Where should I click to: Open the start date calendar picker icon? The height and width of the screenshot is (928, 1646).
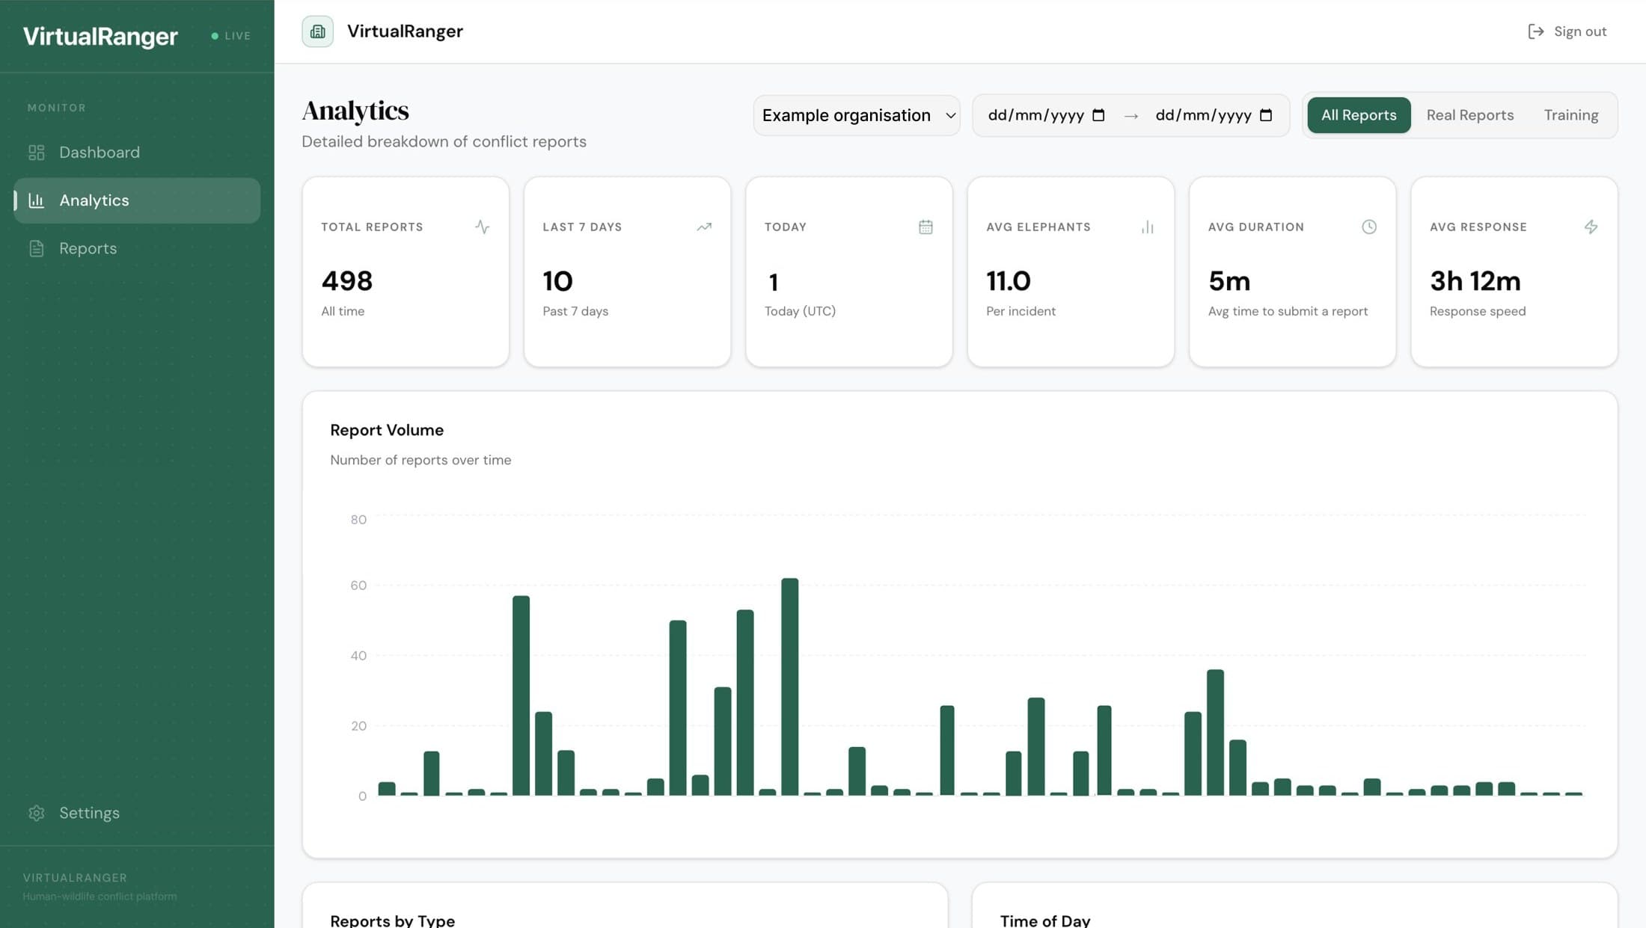[x=1098, y=115]
